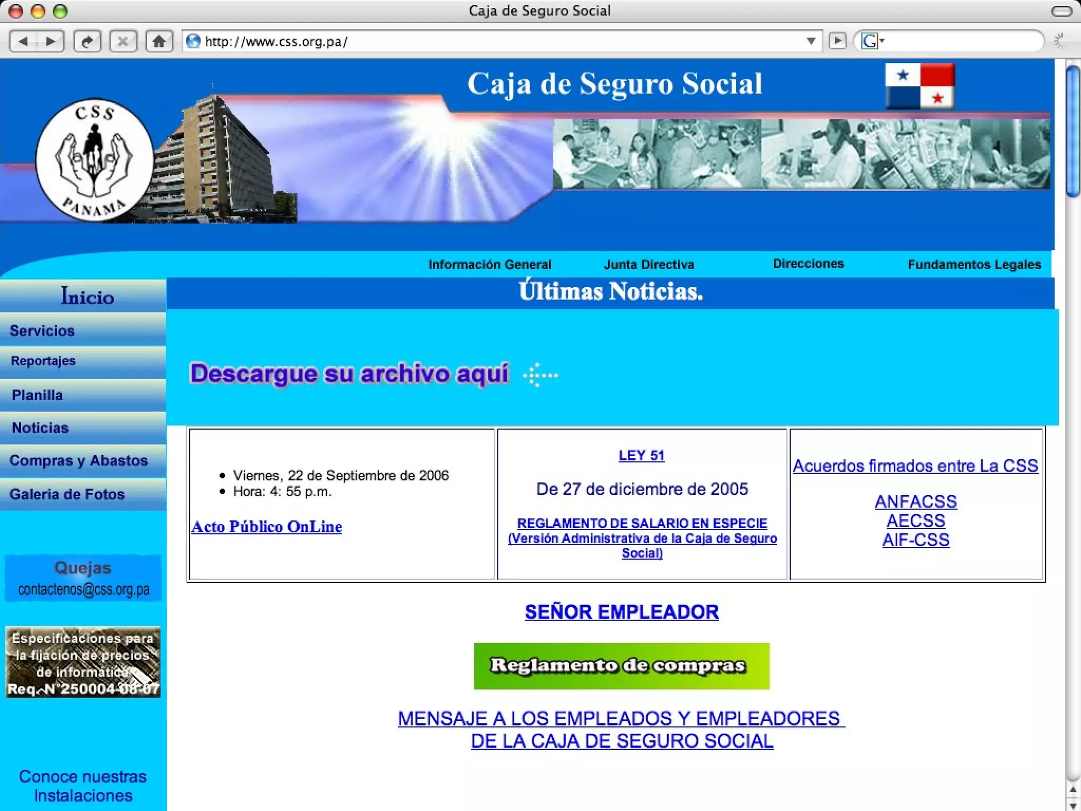The height and width of the screenshot is (811, 1081).
Task: Click the header photo strip of medical staff
Action: pyautogui.click(x=801, y=154)
